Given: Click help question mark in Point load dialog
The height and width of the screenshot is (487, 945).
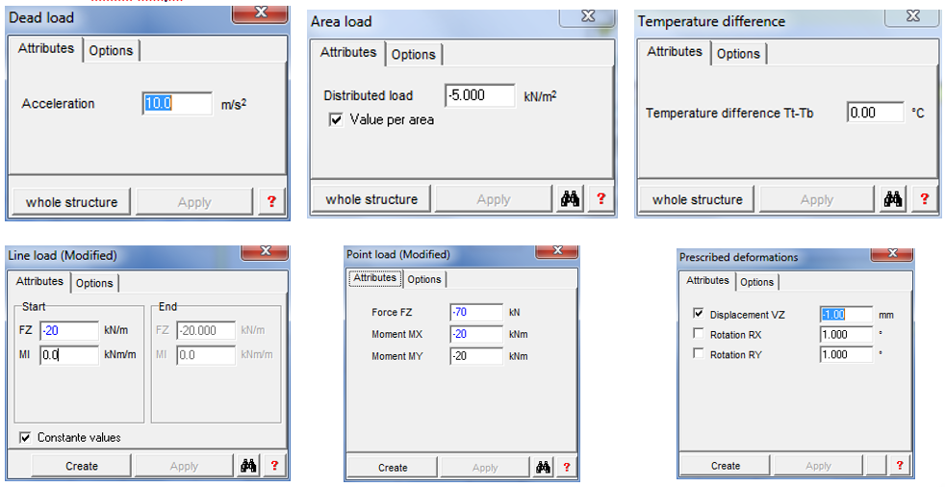Looking at the screenshot, I should tap(567, 468).
